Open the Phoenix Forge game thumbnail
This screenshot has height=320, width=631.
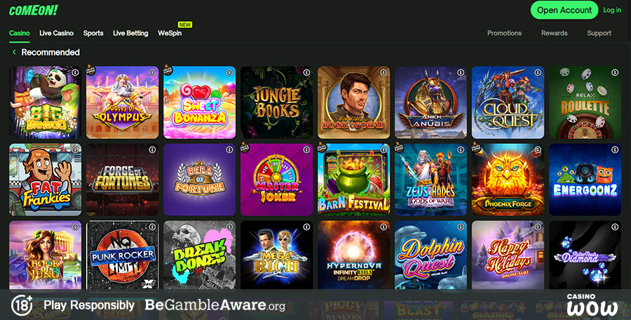[508, 180]
